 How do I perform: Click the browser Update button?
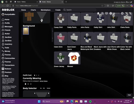tap(120, 6)
